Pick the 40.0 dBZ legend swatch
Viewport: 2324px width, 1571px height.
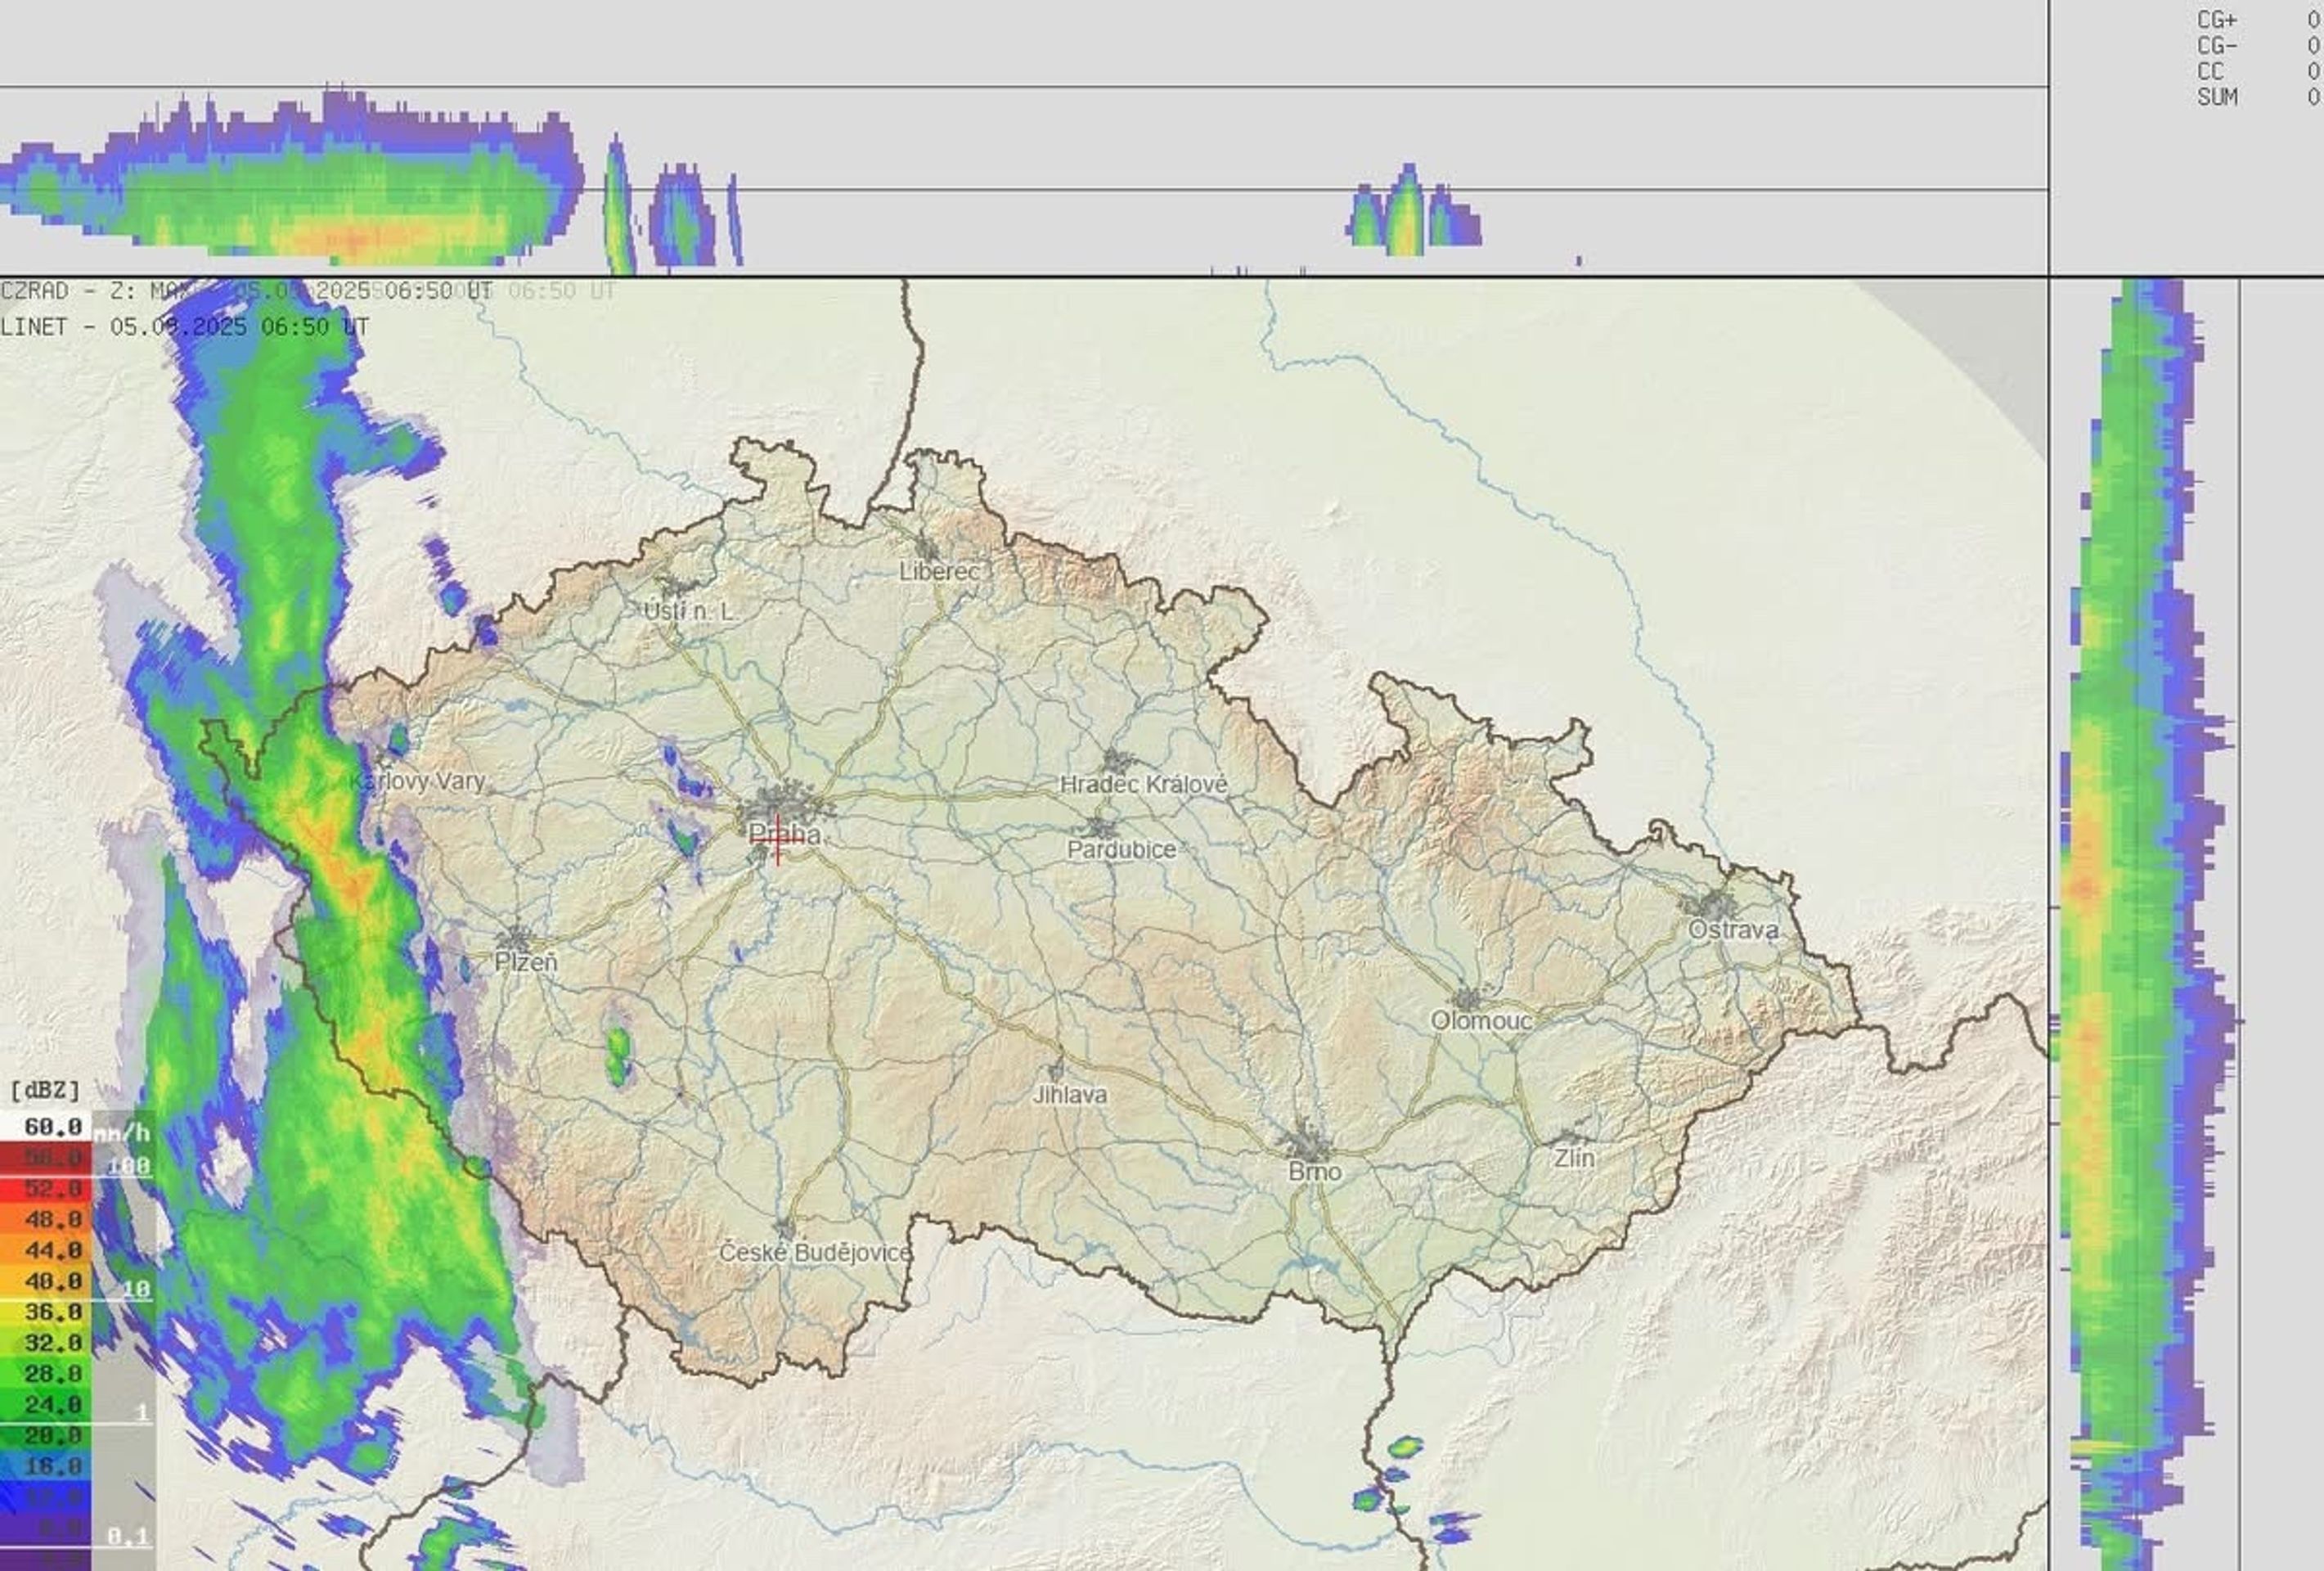click(45, 1281)
